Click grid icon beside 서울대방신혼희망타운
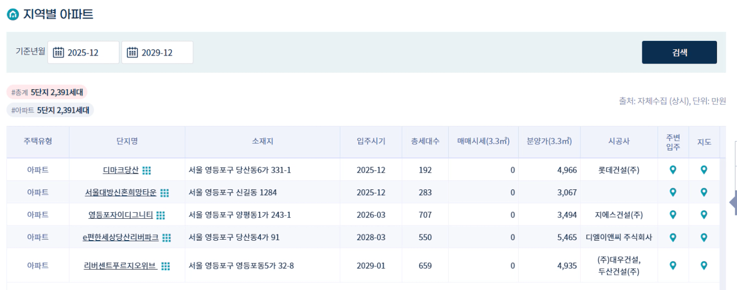Image resolution: width=737 pixels, height=290 pixels. (x=165, y=193)
